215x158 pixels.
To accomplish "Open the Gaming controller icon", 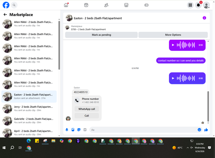I will pyautogui.click(x=146, y=5).
